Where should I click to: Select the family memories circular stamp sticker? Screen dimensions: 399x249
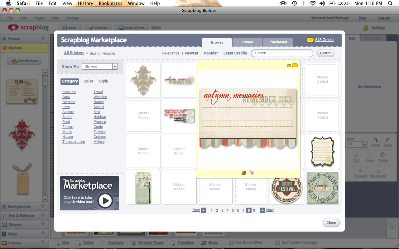(x=323, y=187)
